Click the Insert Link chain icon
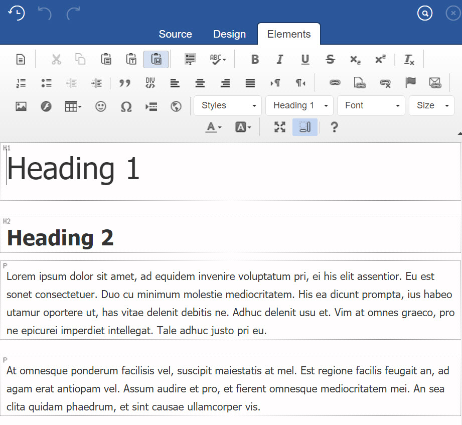This screenshot has height=425, width=462. (x=335, y=83)
